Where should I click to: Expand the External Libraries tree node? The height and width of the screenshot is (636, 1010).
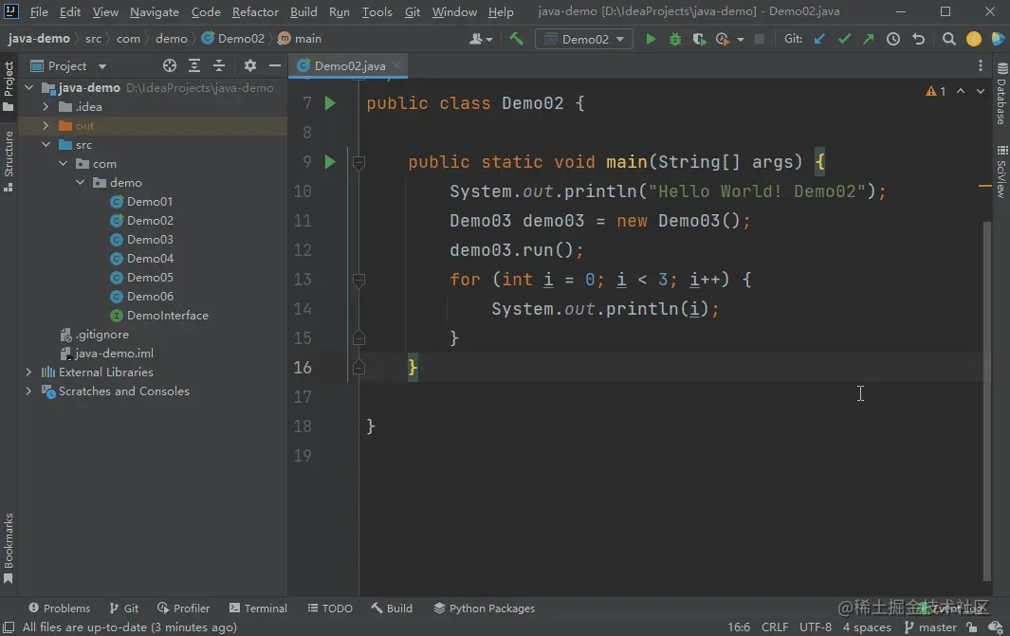29,373
